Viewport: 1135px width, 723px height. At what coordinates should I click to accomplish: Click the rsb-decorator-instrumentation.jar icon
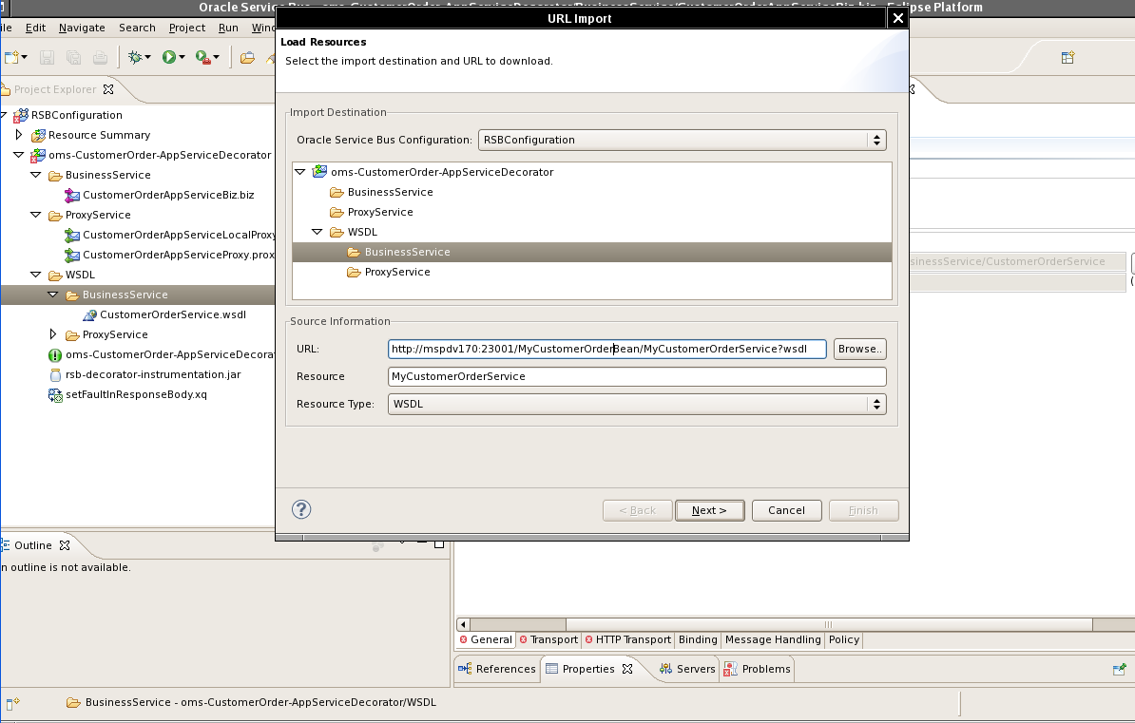(55, 375)
